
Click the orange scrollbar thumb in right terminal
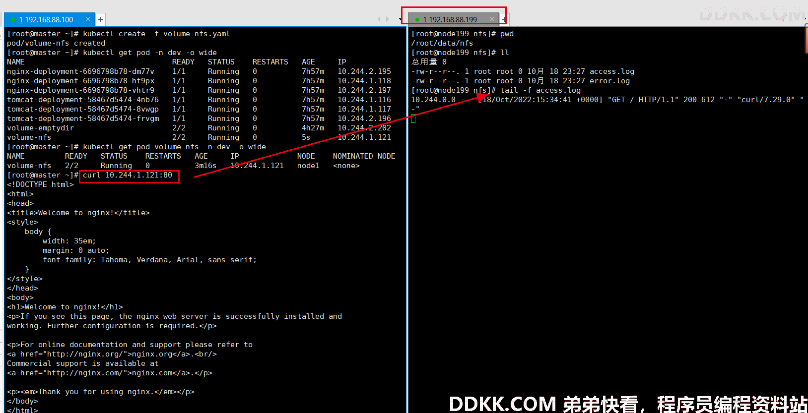pos(806,40)
